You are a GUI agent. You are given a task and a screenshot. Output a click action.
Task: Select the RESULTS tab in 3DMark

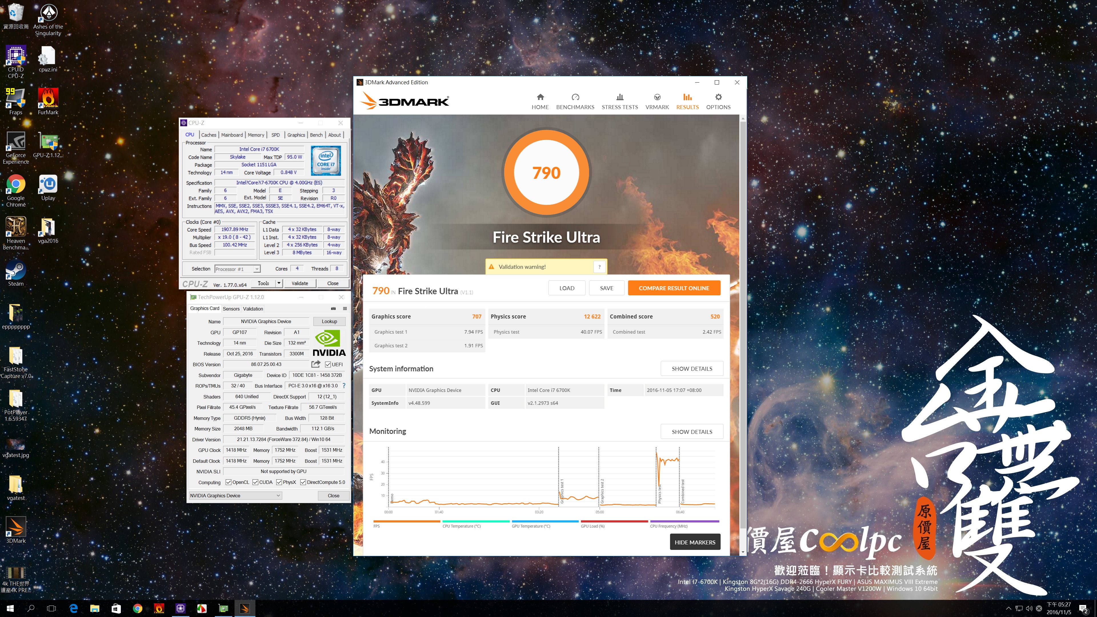tap(687, 102)
